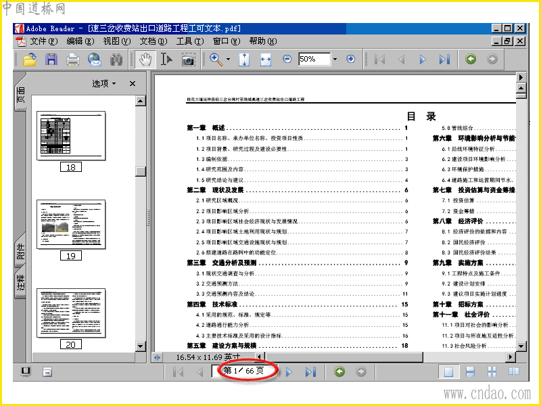Go to previous view with the green arrow in top toolbar
This screenshot has width=541, height=406.
point(471,59)
